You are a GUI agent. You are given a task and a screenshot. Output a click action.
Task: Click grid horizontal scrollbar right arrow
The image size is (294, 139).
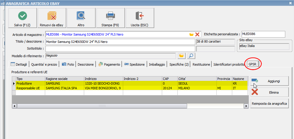click(246, 106)
